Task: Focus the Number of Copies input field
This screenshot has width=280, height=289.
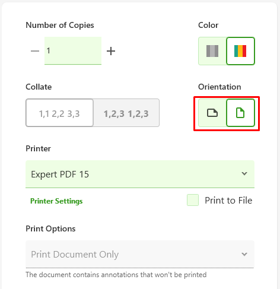Action: point(73,50)
